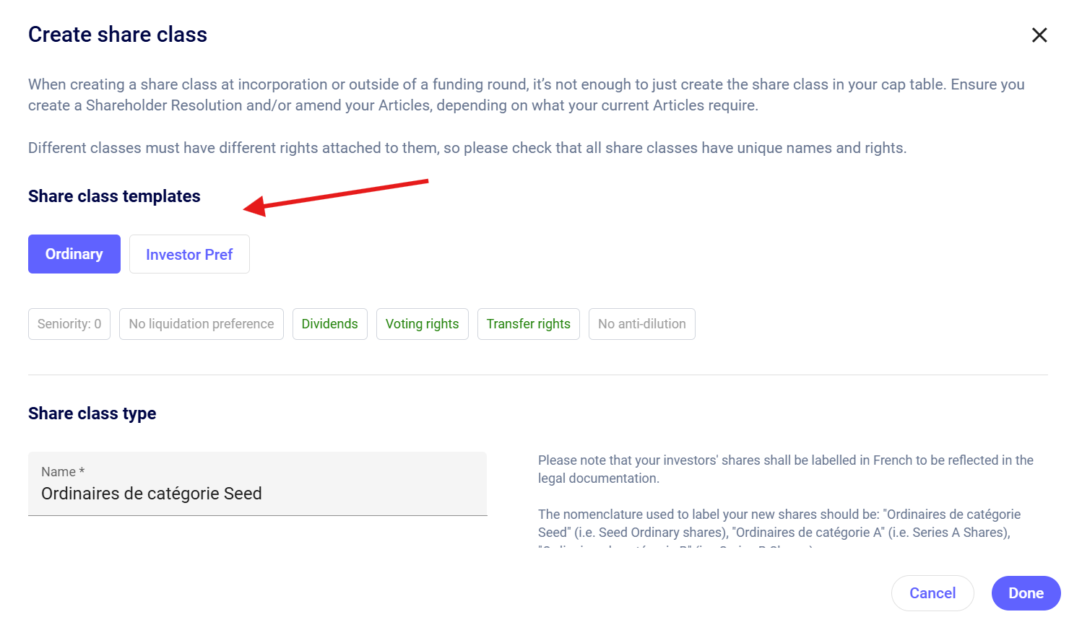
Task: Click the Shareholder Resolution intro paragraph
Action: pos(526,95)
